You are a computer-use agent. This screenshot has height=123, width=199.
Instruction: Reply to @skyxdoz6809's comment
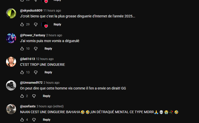tap(57, 24)
